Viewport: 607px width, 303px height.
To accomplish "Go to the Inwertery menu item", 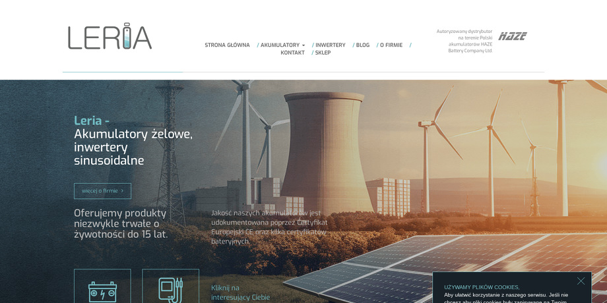I will tap(330, 45).
